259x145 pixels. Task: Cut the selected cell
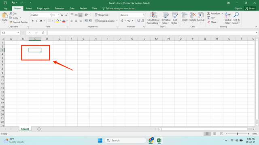[13, 13]
